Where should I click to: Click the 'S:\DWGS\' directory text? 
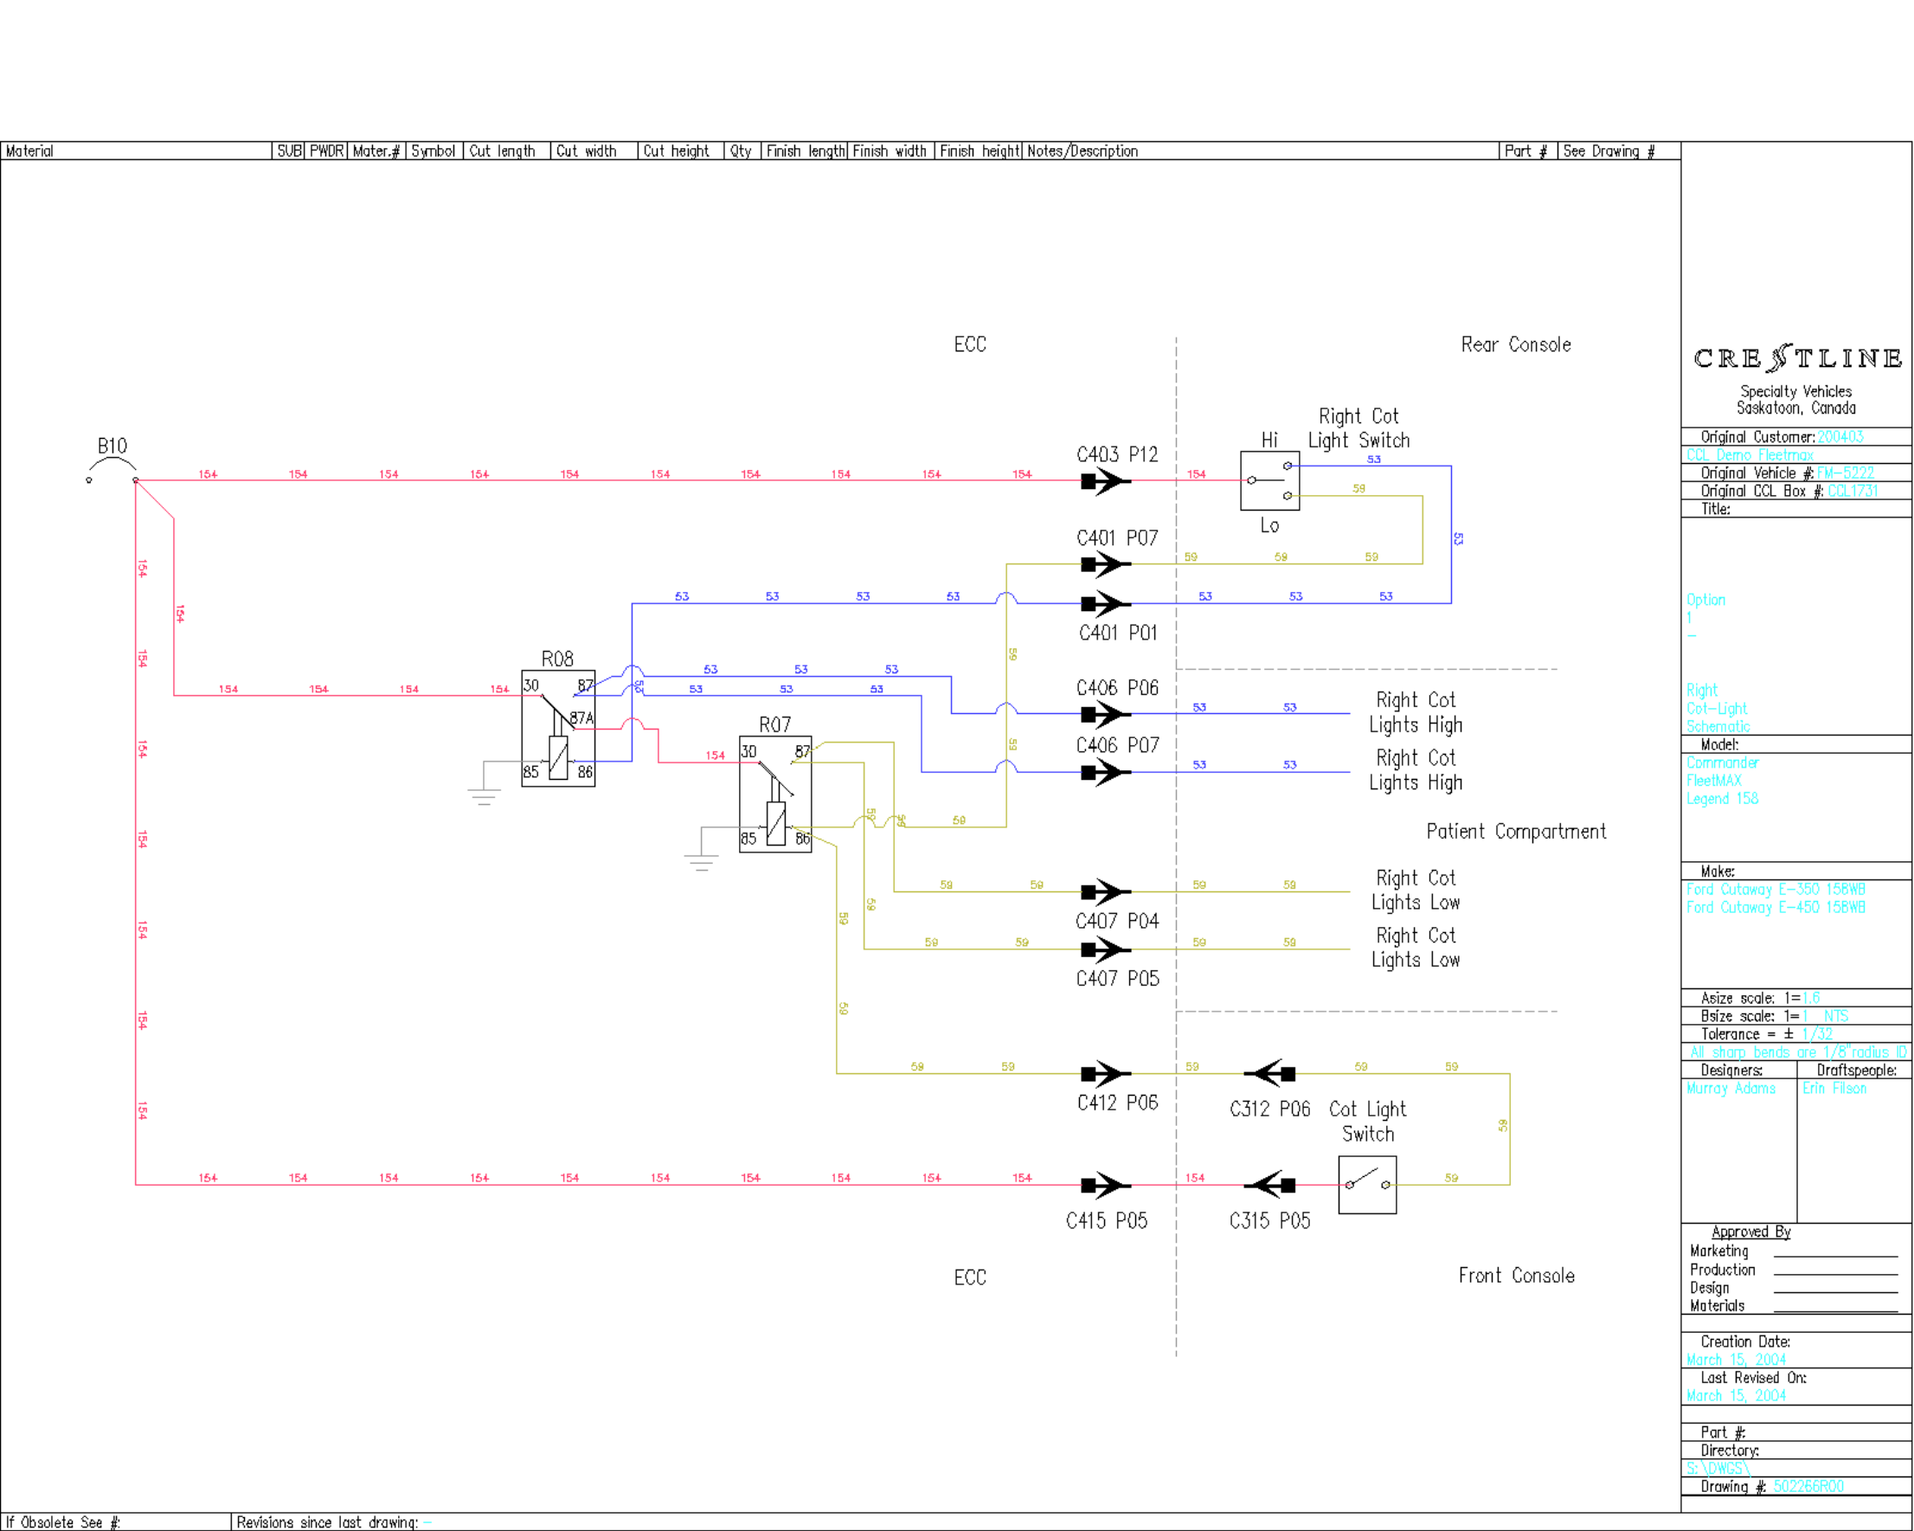(x=1718, y=1468)
